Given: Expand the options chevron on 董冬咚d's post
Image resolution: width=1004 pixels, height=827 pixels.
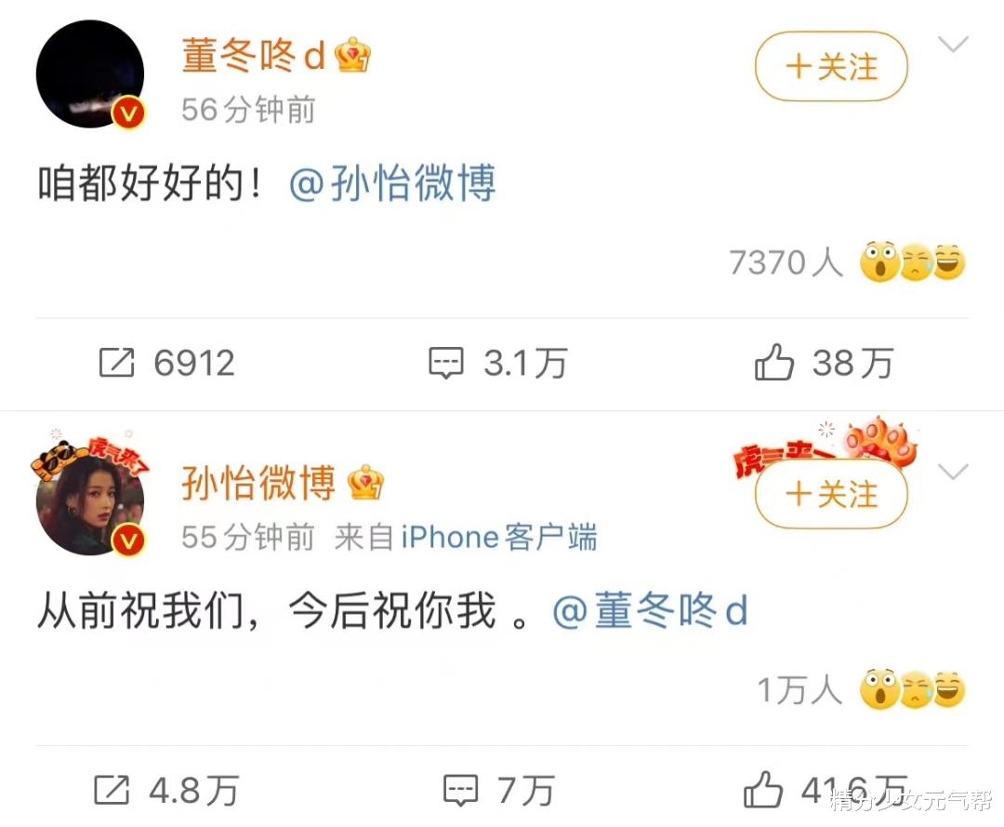Looking at the screenshot, I should tap(953, 45).
